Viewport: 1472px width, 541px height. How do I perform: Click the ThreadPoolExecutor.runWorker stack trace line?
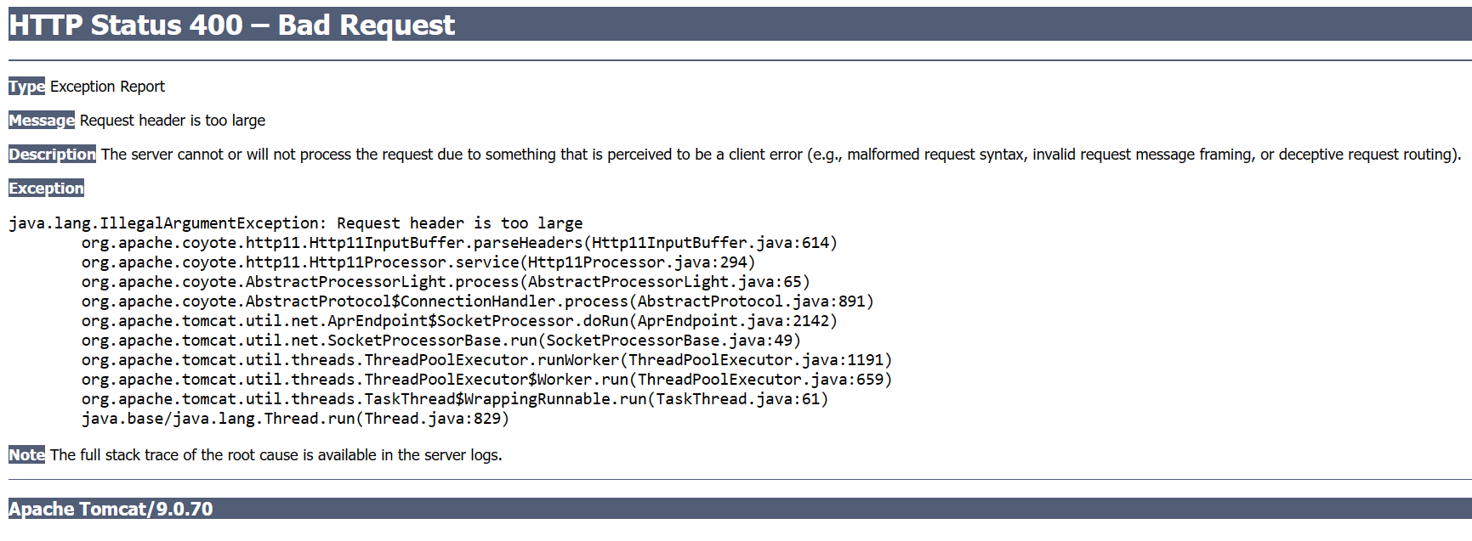tap(486, 360)
